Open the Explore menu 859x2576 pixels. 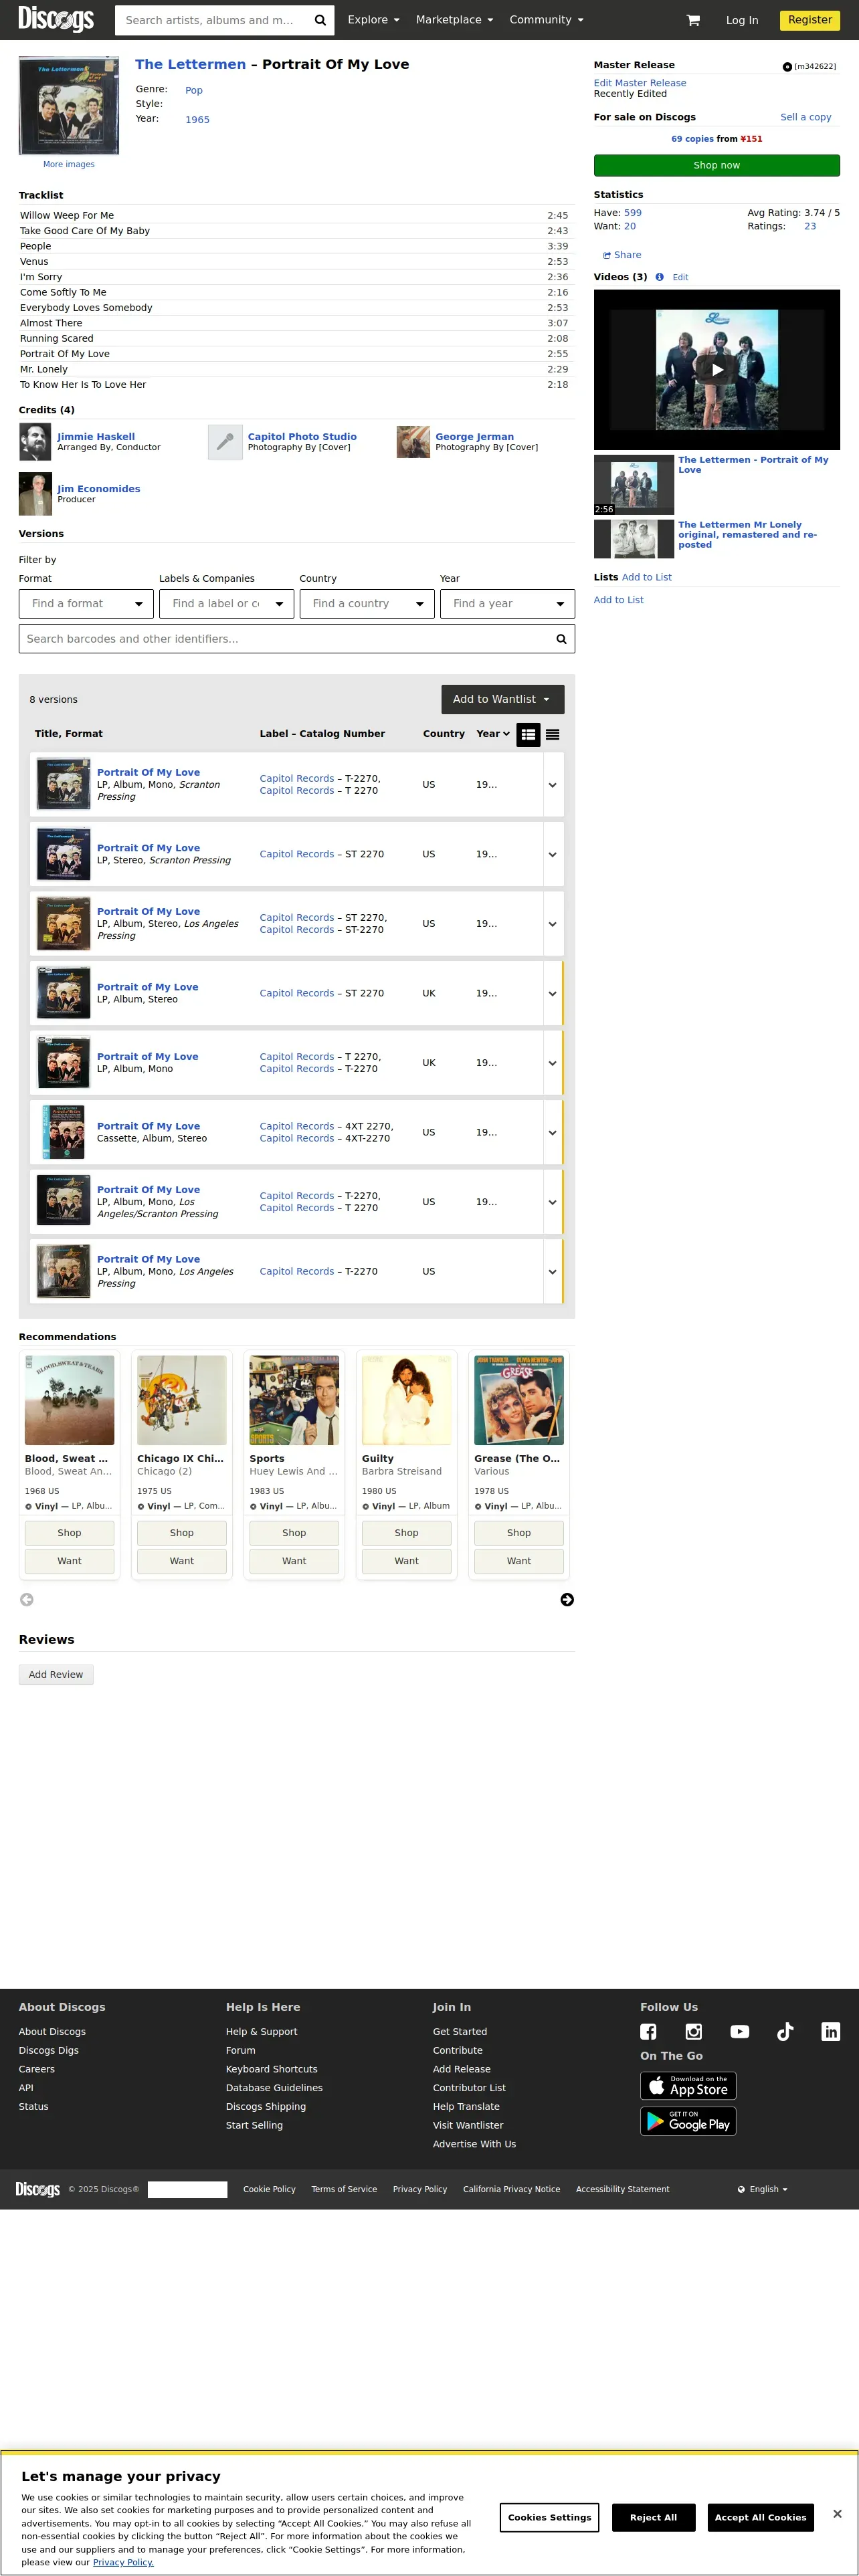coord(373,20)
